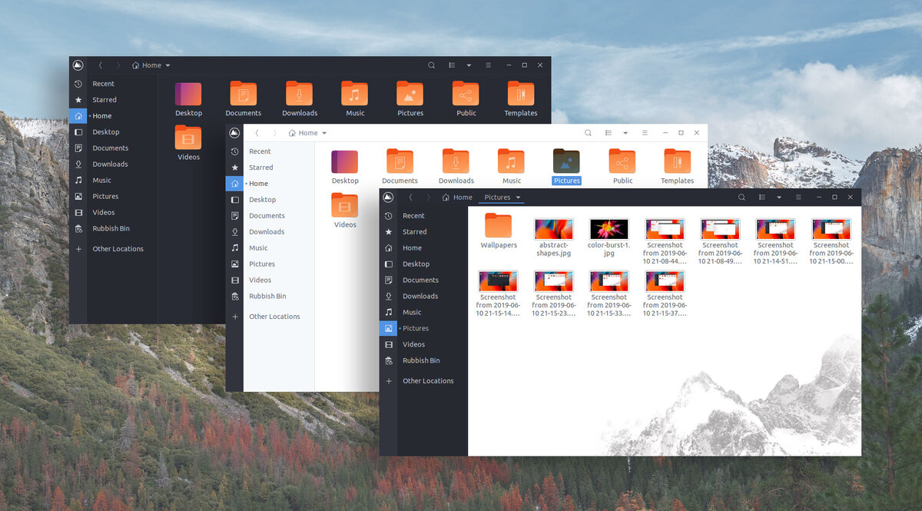Toggle list view icon in front Pictures window

(762, 197)
